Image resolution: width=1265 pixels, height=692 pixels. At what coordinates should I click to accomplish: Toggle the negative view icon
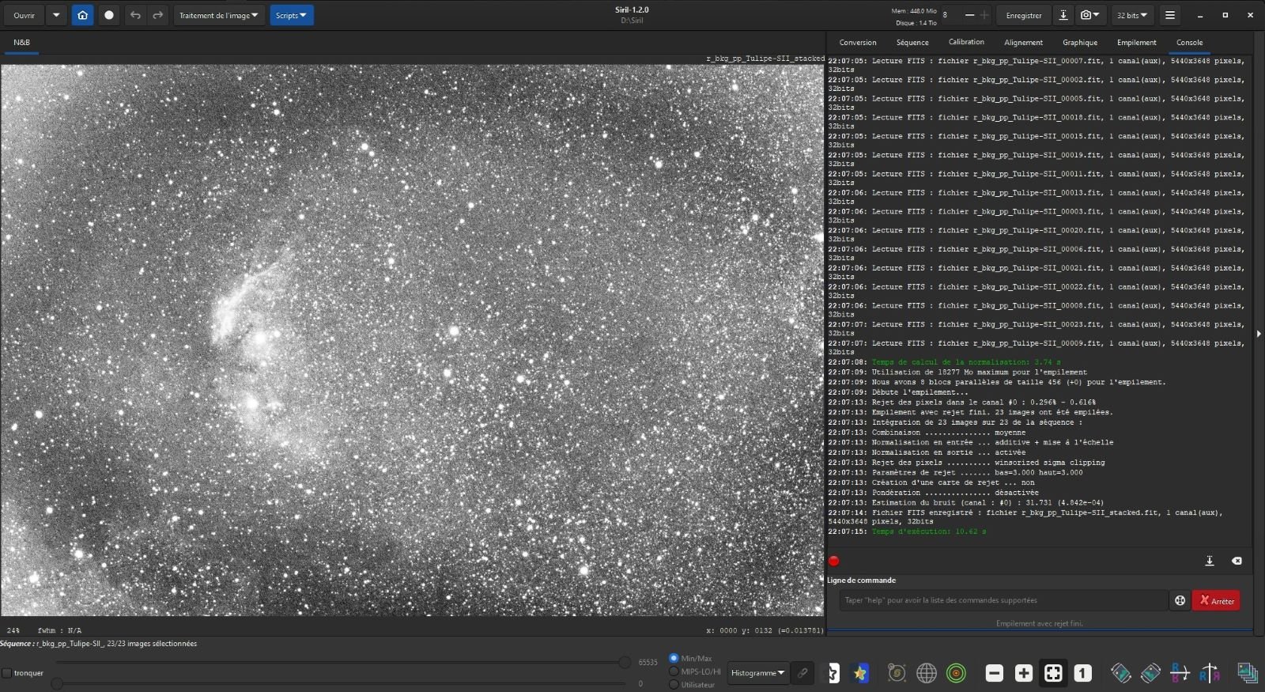(x=833, y=673)
